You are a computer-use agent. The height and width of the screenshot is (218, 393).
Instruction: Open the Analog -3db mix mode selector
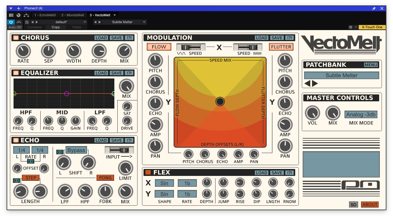(361, 115)
